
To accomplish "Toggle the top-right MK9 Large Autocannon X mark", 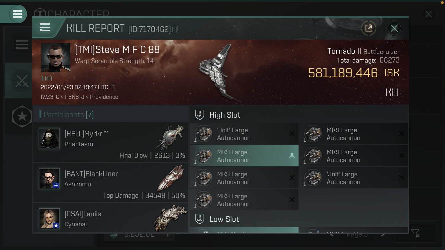I will pyautogui.click(x=402, y=134).
